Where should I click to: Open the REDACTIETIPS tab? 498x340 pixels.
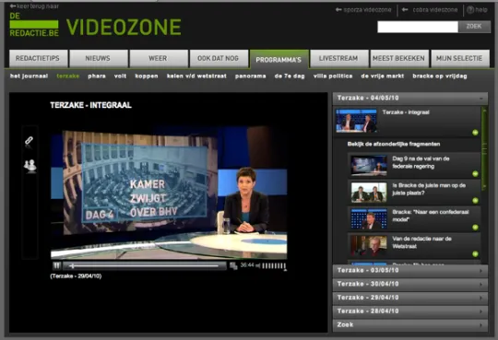point(39,58)
